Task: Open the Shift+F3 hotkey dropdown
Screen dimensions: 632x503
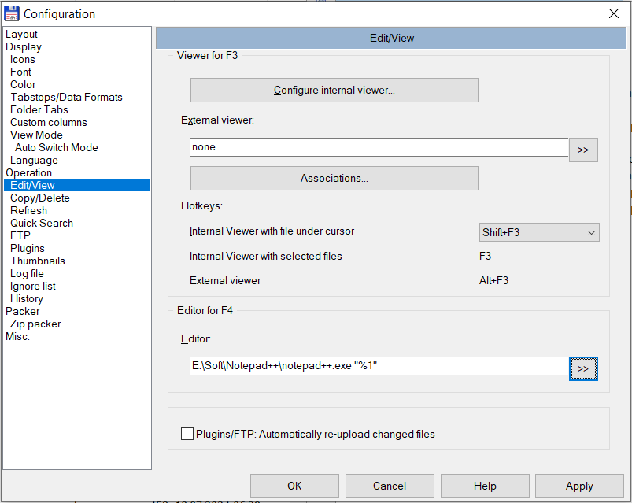Action: pos(539,232)
